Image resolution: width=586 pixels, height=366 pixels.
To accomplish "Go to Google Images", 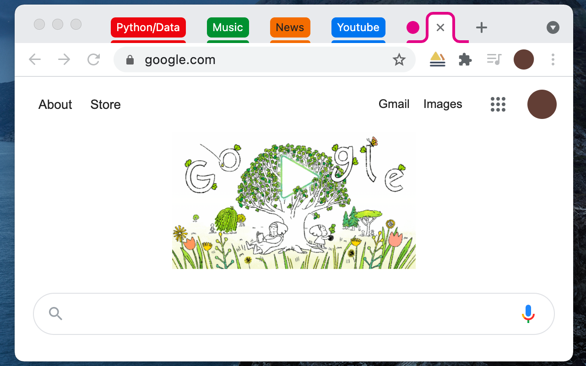I will (443, 104).
